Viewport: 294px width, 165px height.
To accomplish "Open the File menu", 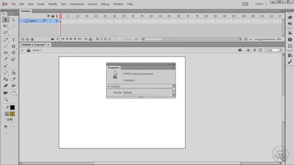I will point(13,4).
